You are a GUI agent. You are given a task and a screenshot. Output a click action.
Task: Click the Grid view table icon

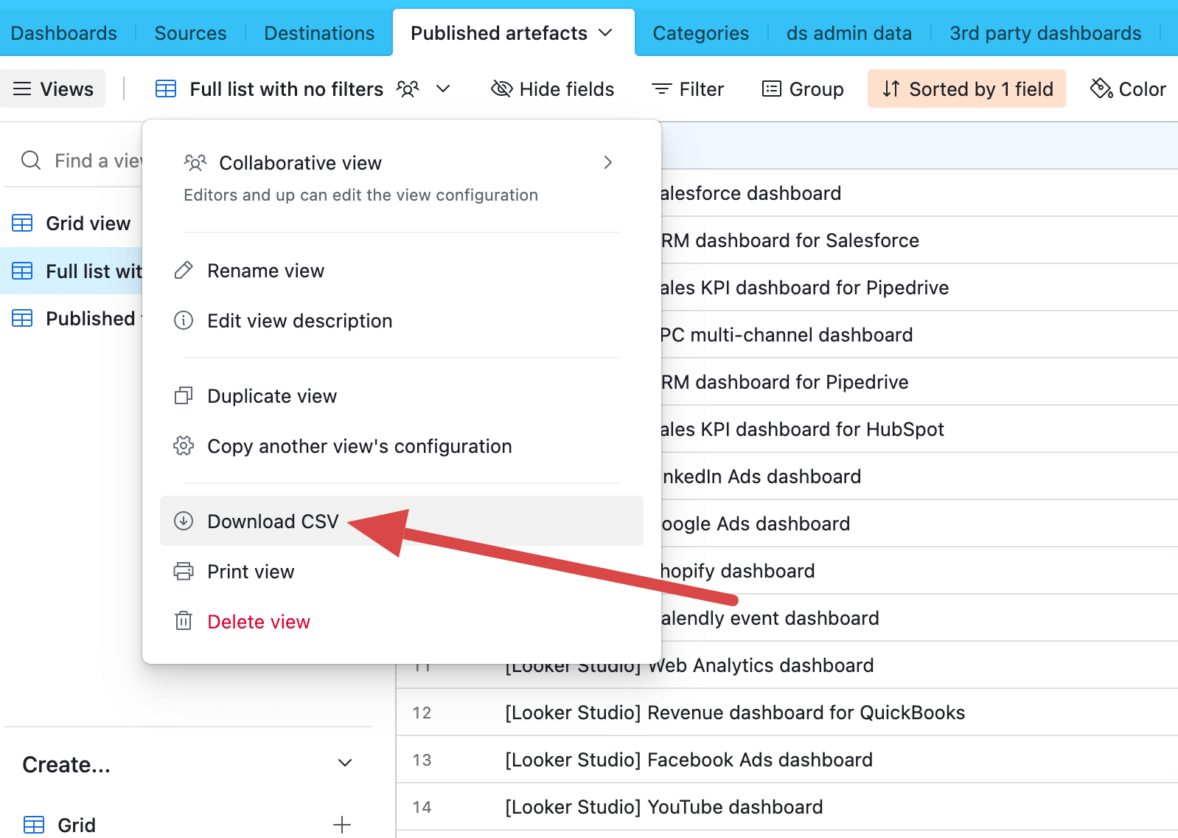[22, 223]
